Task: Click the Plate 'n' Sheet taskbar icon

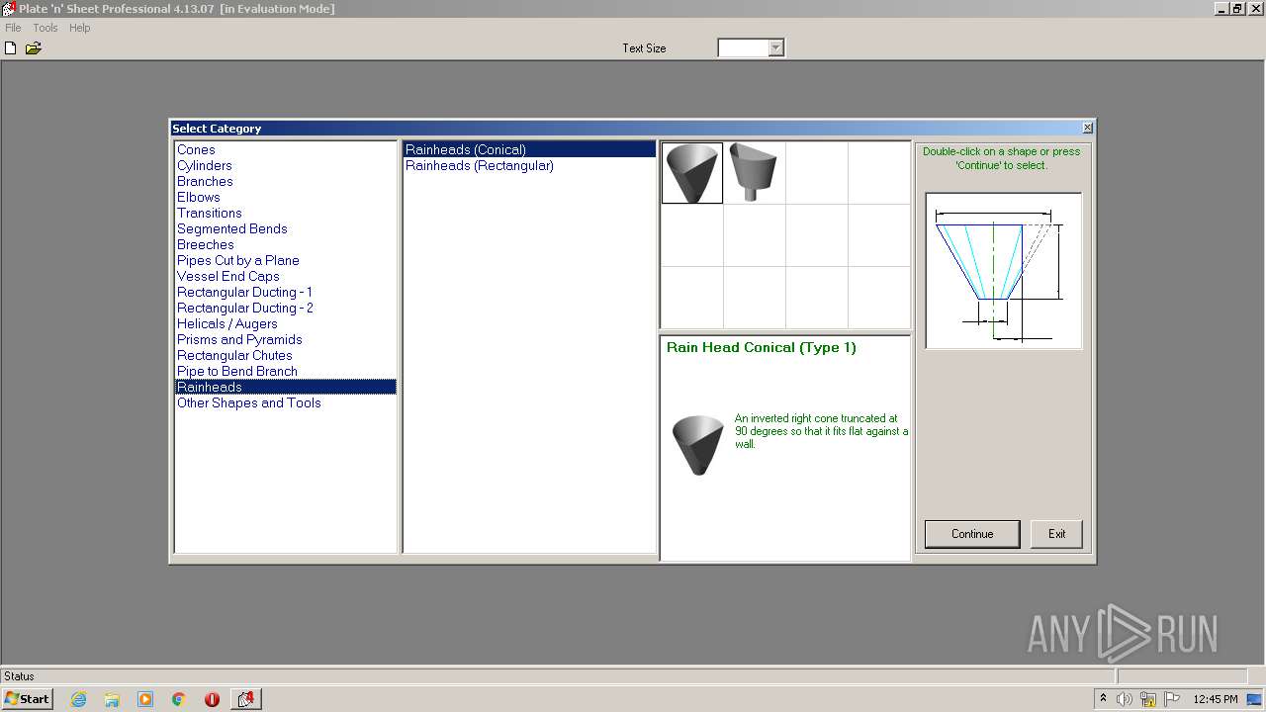Action: 246,699
